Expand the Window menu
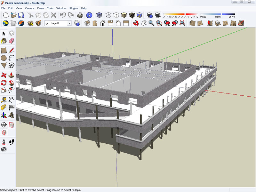The height and width of the screenshot is (192, 256). click(x=61, y=8)
